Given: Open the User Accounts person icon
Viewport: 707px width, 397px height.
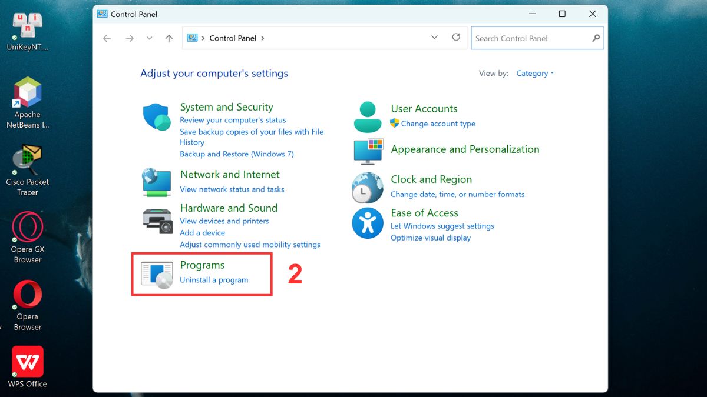Looking at the screenshot, I should pyautogui.click(x=368, y=116).
